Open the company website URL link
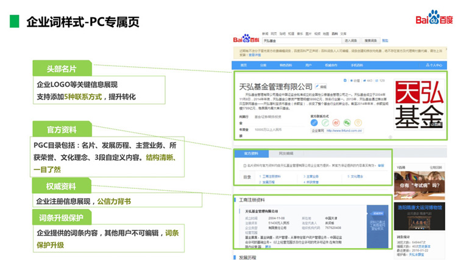The height and width of the screenshot is (260, 463). pos(344,131)
